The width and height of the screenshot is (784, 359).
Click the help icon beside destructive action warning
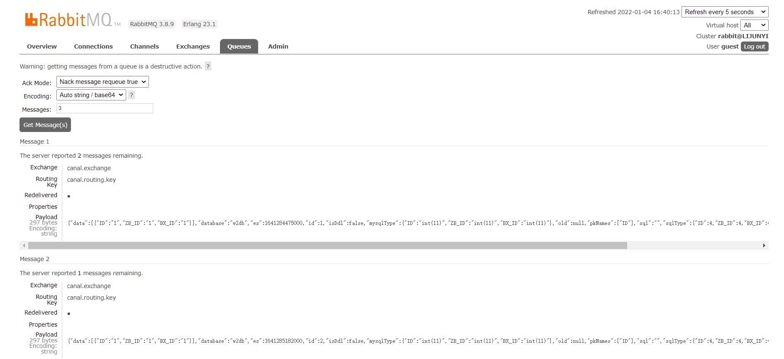[208, 66]
